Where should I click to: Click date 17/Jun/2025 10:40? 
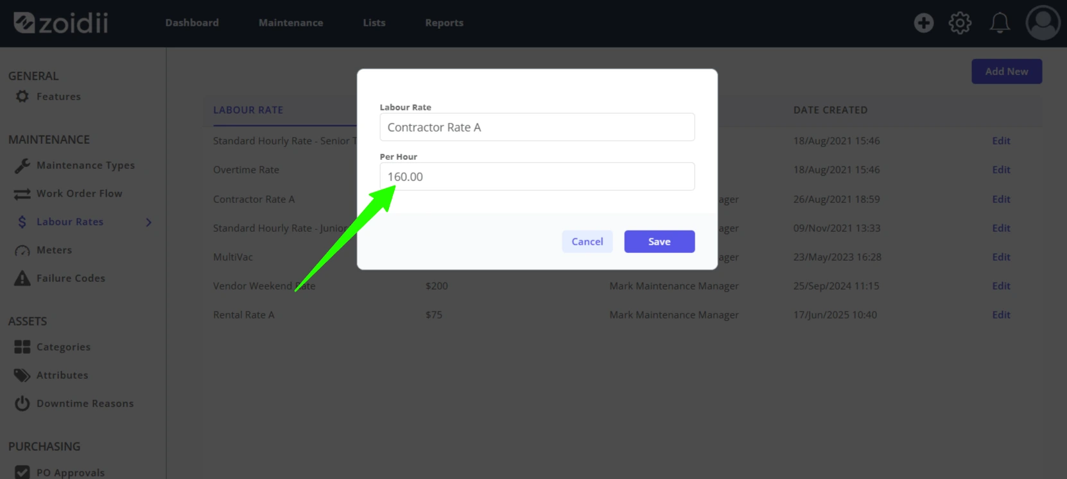click(x=835, y=315)
